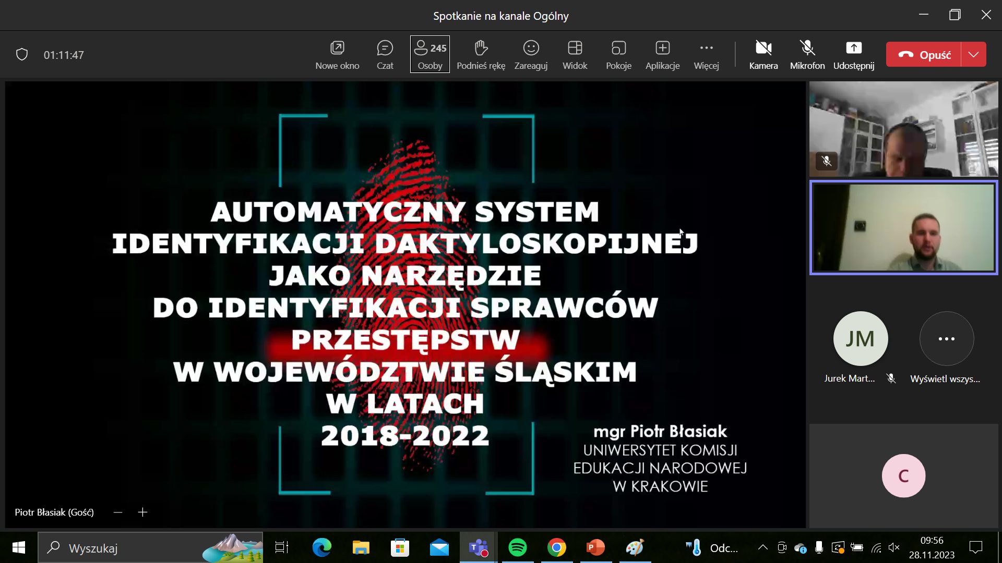Share content with Udostępnij
This screenshot has height=563, width=1002.
point(853,54)
